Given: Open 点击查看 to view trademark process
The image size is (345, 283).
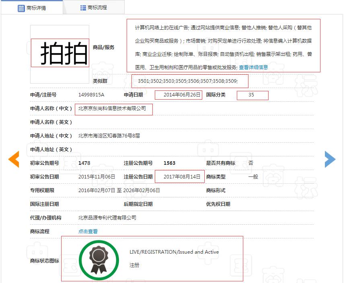Looking at the screenshot, I should (87, 231).
